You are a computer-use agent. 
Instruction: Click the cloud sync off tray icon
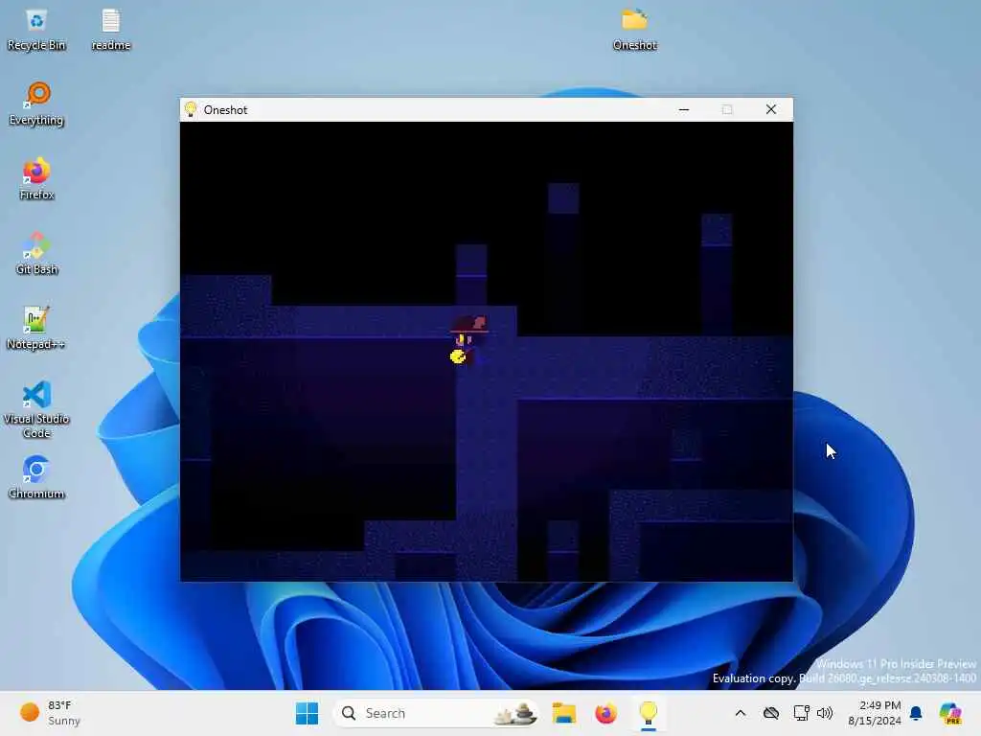click(771, 713)
